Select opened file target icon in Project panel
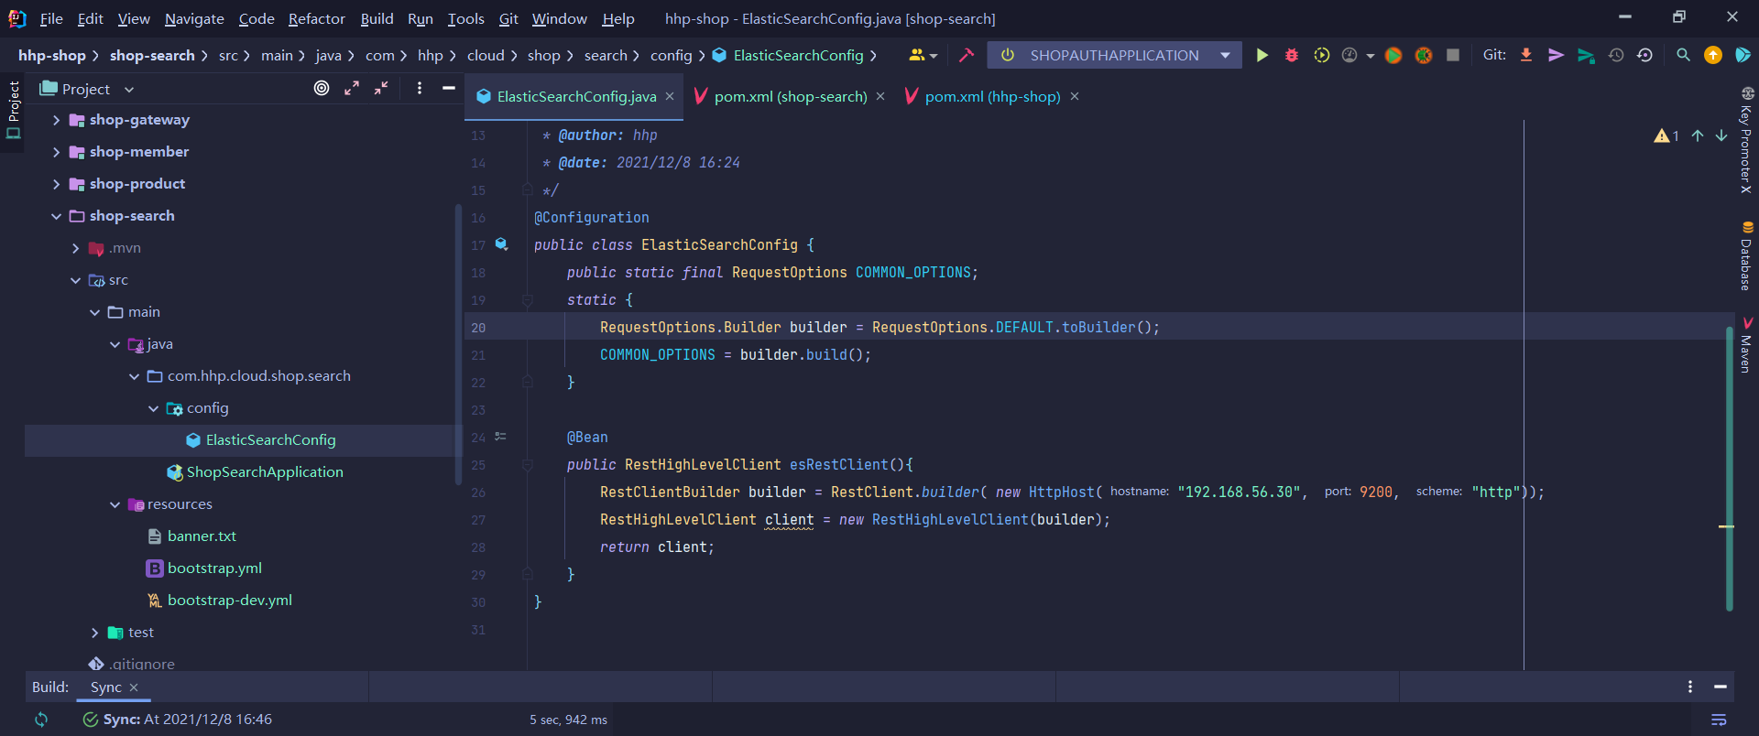Screen dimensions: 1759x736 pyautogui.click(x=322, y=88)
